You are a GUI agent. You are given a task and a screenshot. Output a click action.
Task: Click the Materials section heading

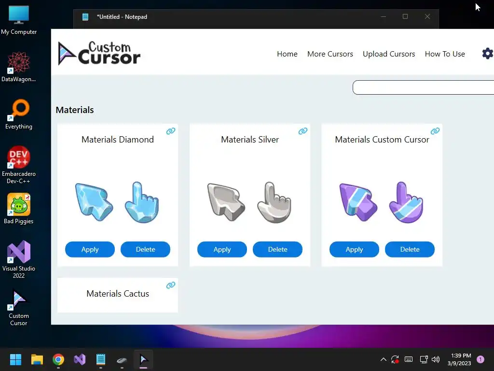click(75, 110)
